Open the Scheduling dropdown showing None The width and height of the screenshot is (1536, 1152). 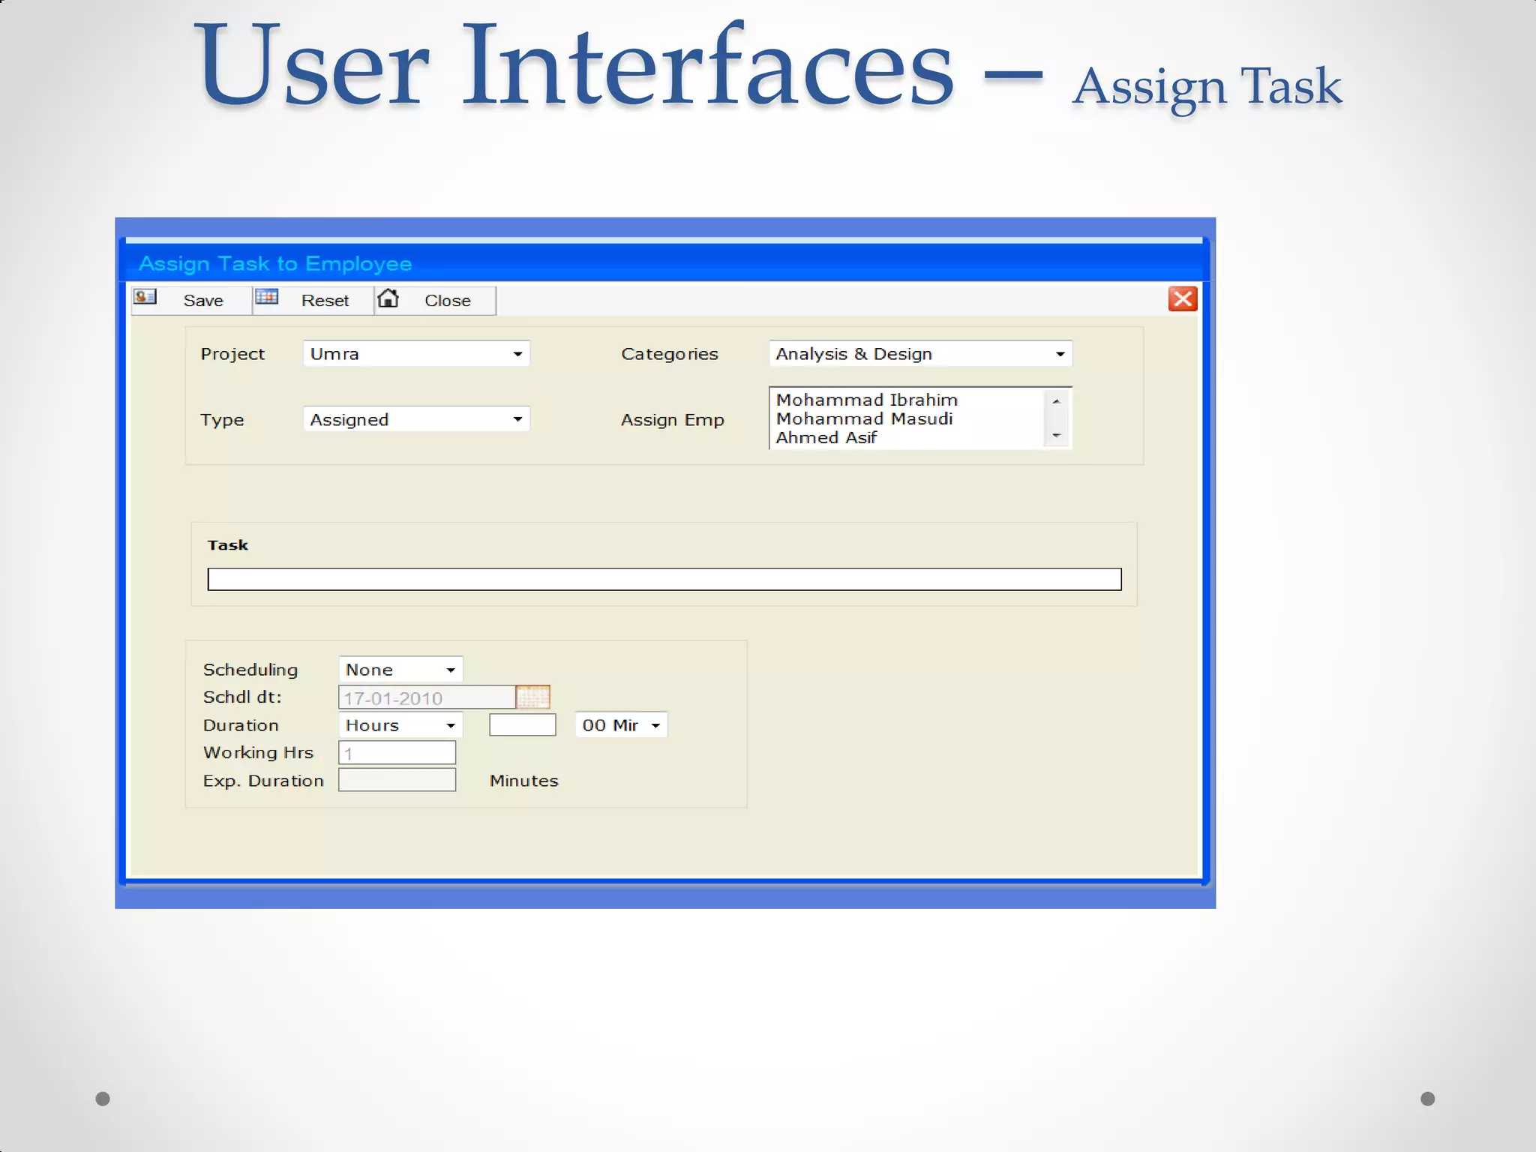coord(400,670)
